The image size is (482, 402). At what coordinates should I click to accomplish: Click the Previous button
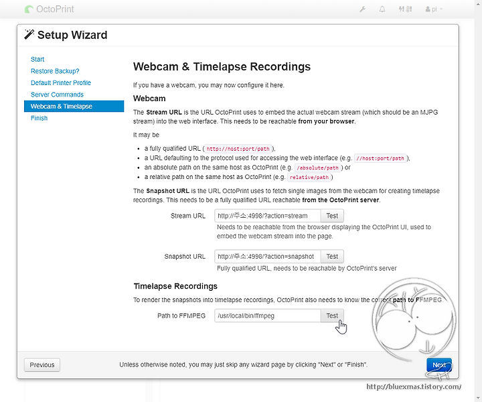42,364
